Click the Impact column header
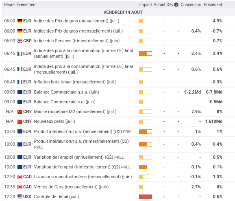Screen dimensions: 235x201 (x=146, y=4)
